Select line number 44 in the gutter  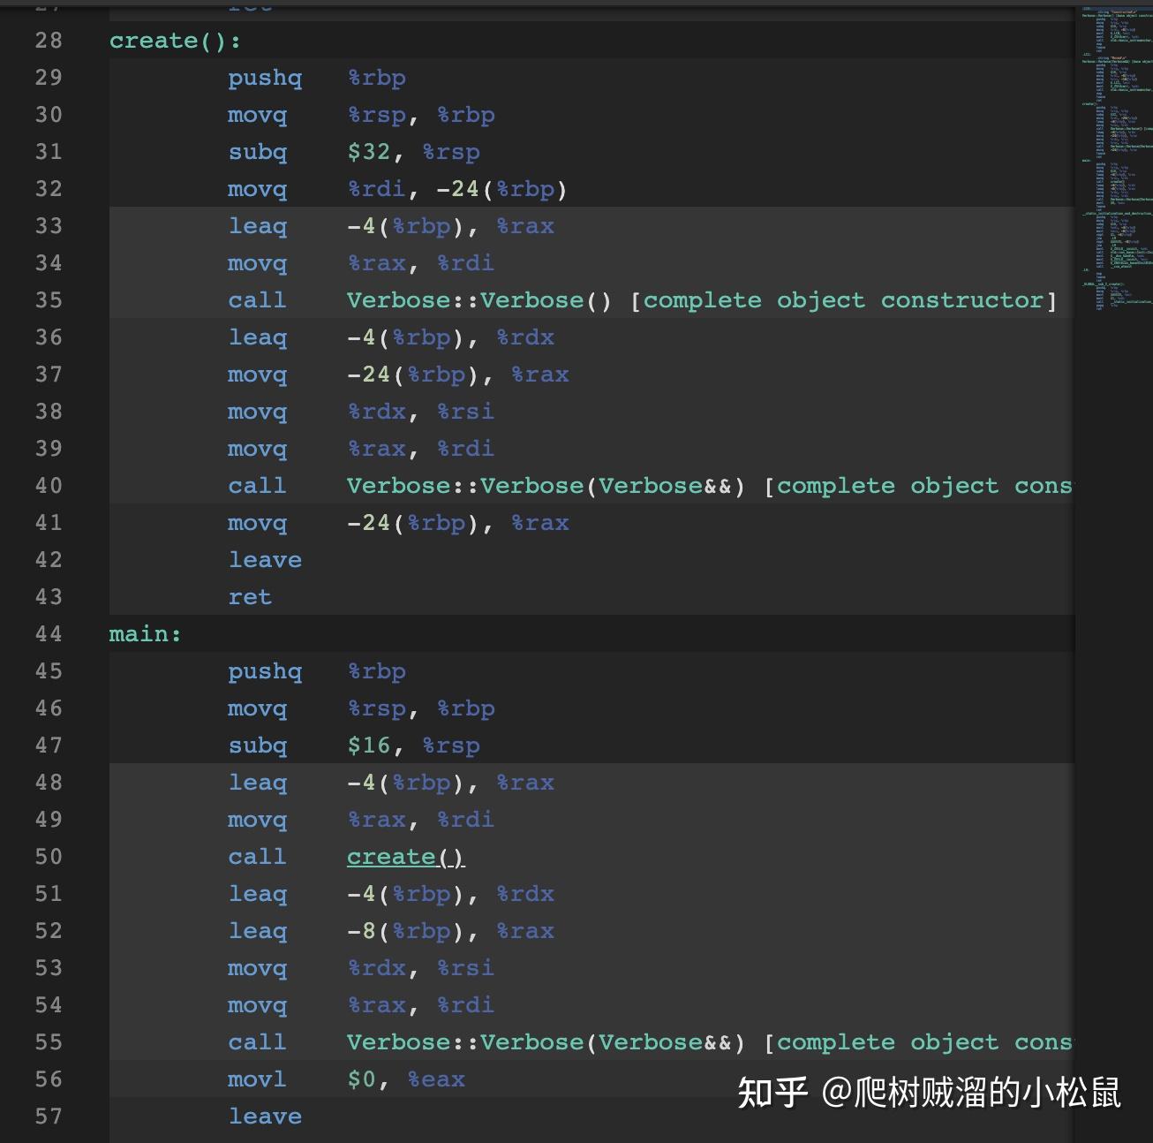[x=49, y=634]
